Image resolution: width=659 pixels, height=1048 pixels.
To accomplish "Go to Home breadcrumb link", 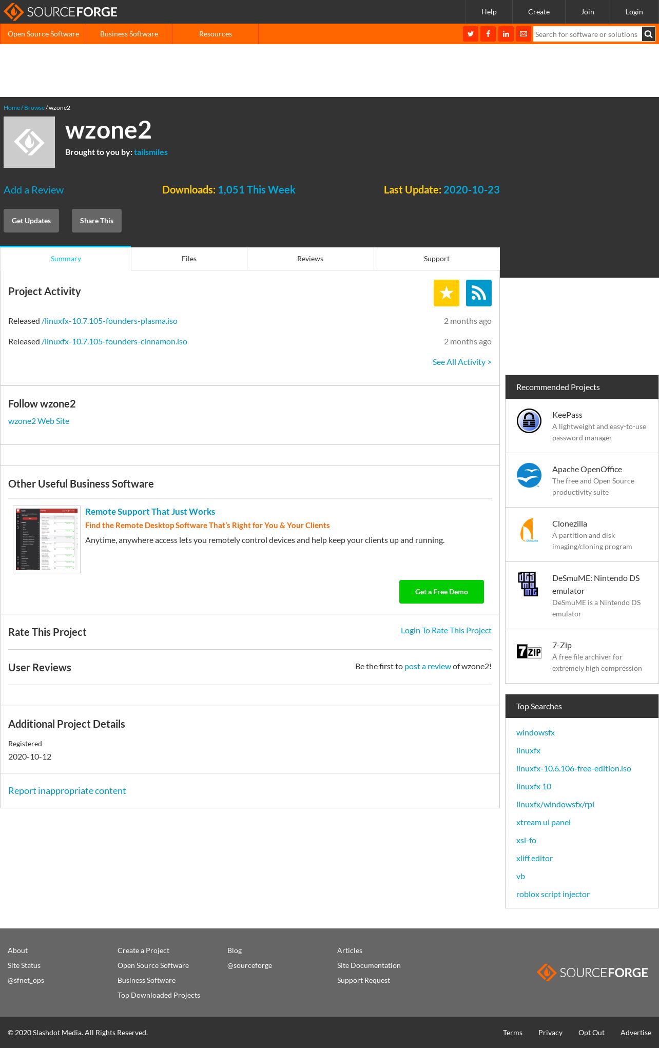I will [12, 108].
